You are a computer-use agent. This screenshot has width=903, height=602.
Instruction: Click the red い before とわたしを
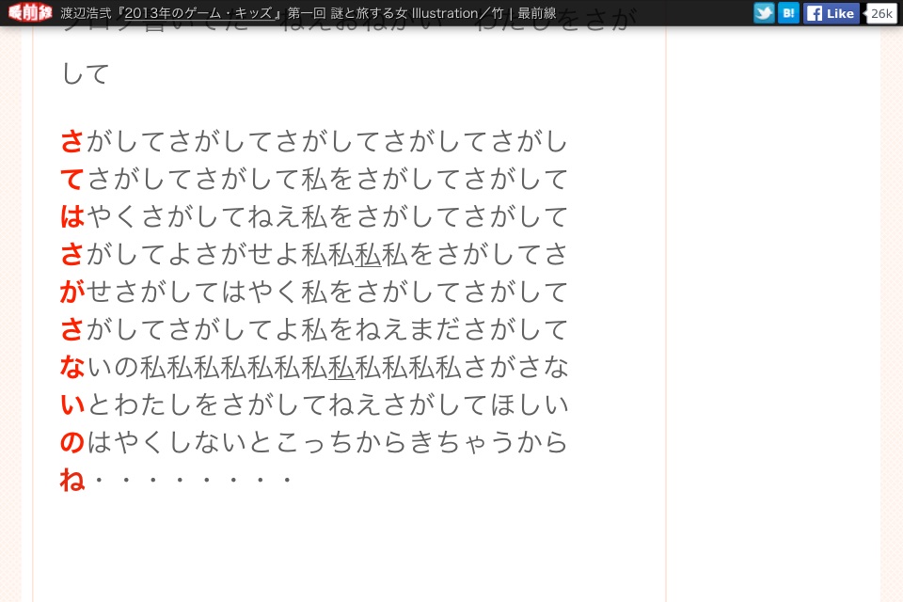pos(72,404)
